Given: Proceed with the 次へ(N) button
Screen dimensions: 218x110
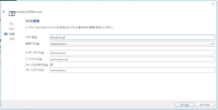Looking at the screenshot, I should click(x=184, y=105).
